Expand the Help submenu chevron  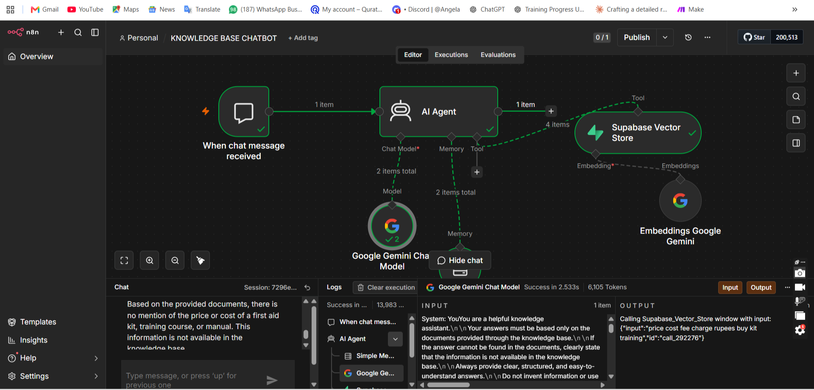(x=96, y=358)
